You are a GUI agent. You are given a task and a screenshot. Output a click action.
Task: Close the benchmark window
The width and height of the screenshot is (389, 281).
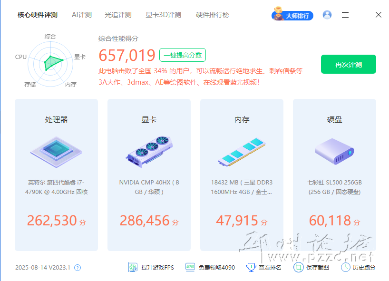(x=379, y=15)
